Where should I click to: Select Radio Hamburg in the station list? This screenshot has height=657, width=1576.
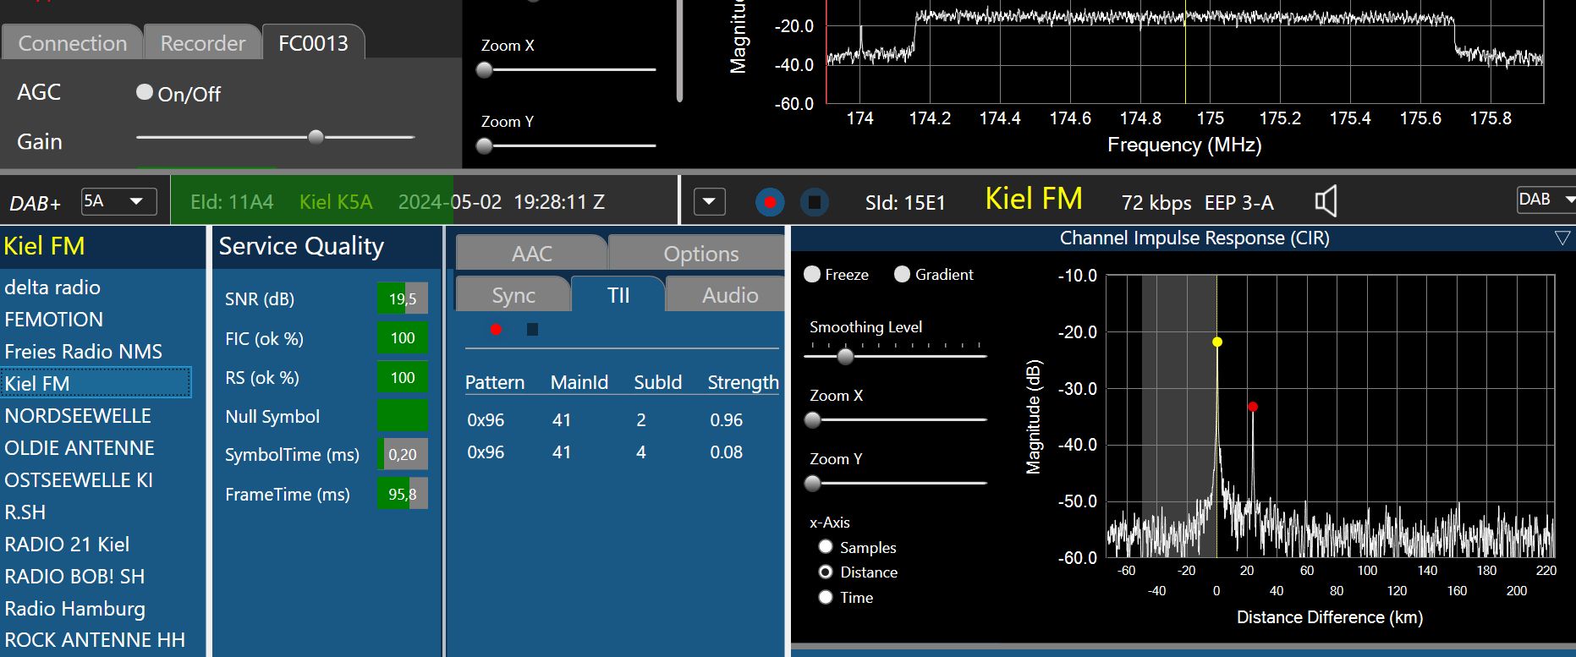pos(75,609)
